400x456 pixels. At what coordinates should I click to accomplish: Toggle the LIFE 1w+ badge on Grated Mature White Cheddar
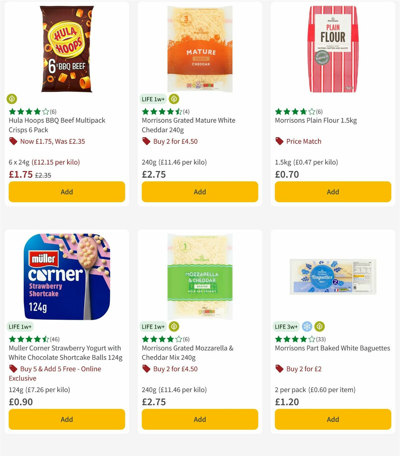click(x=153, y=99)
